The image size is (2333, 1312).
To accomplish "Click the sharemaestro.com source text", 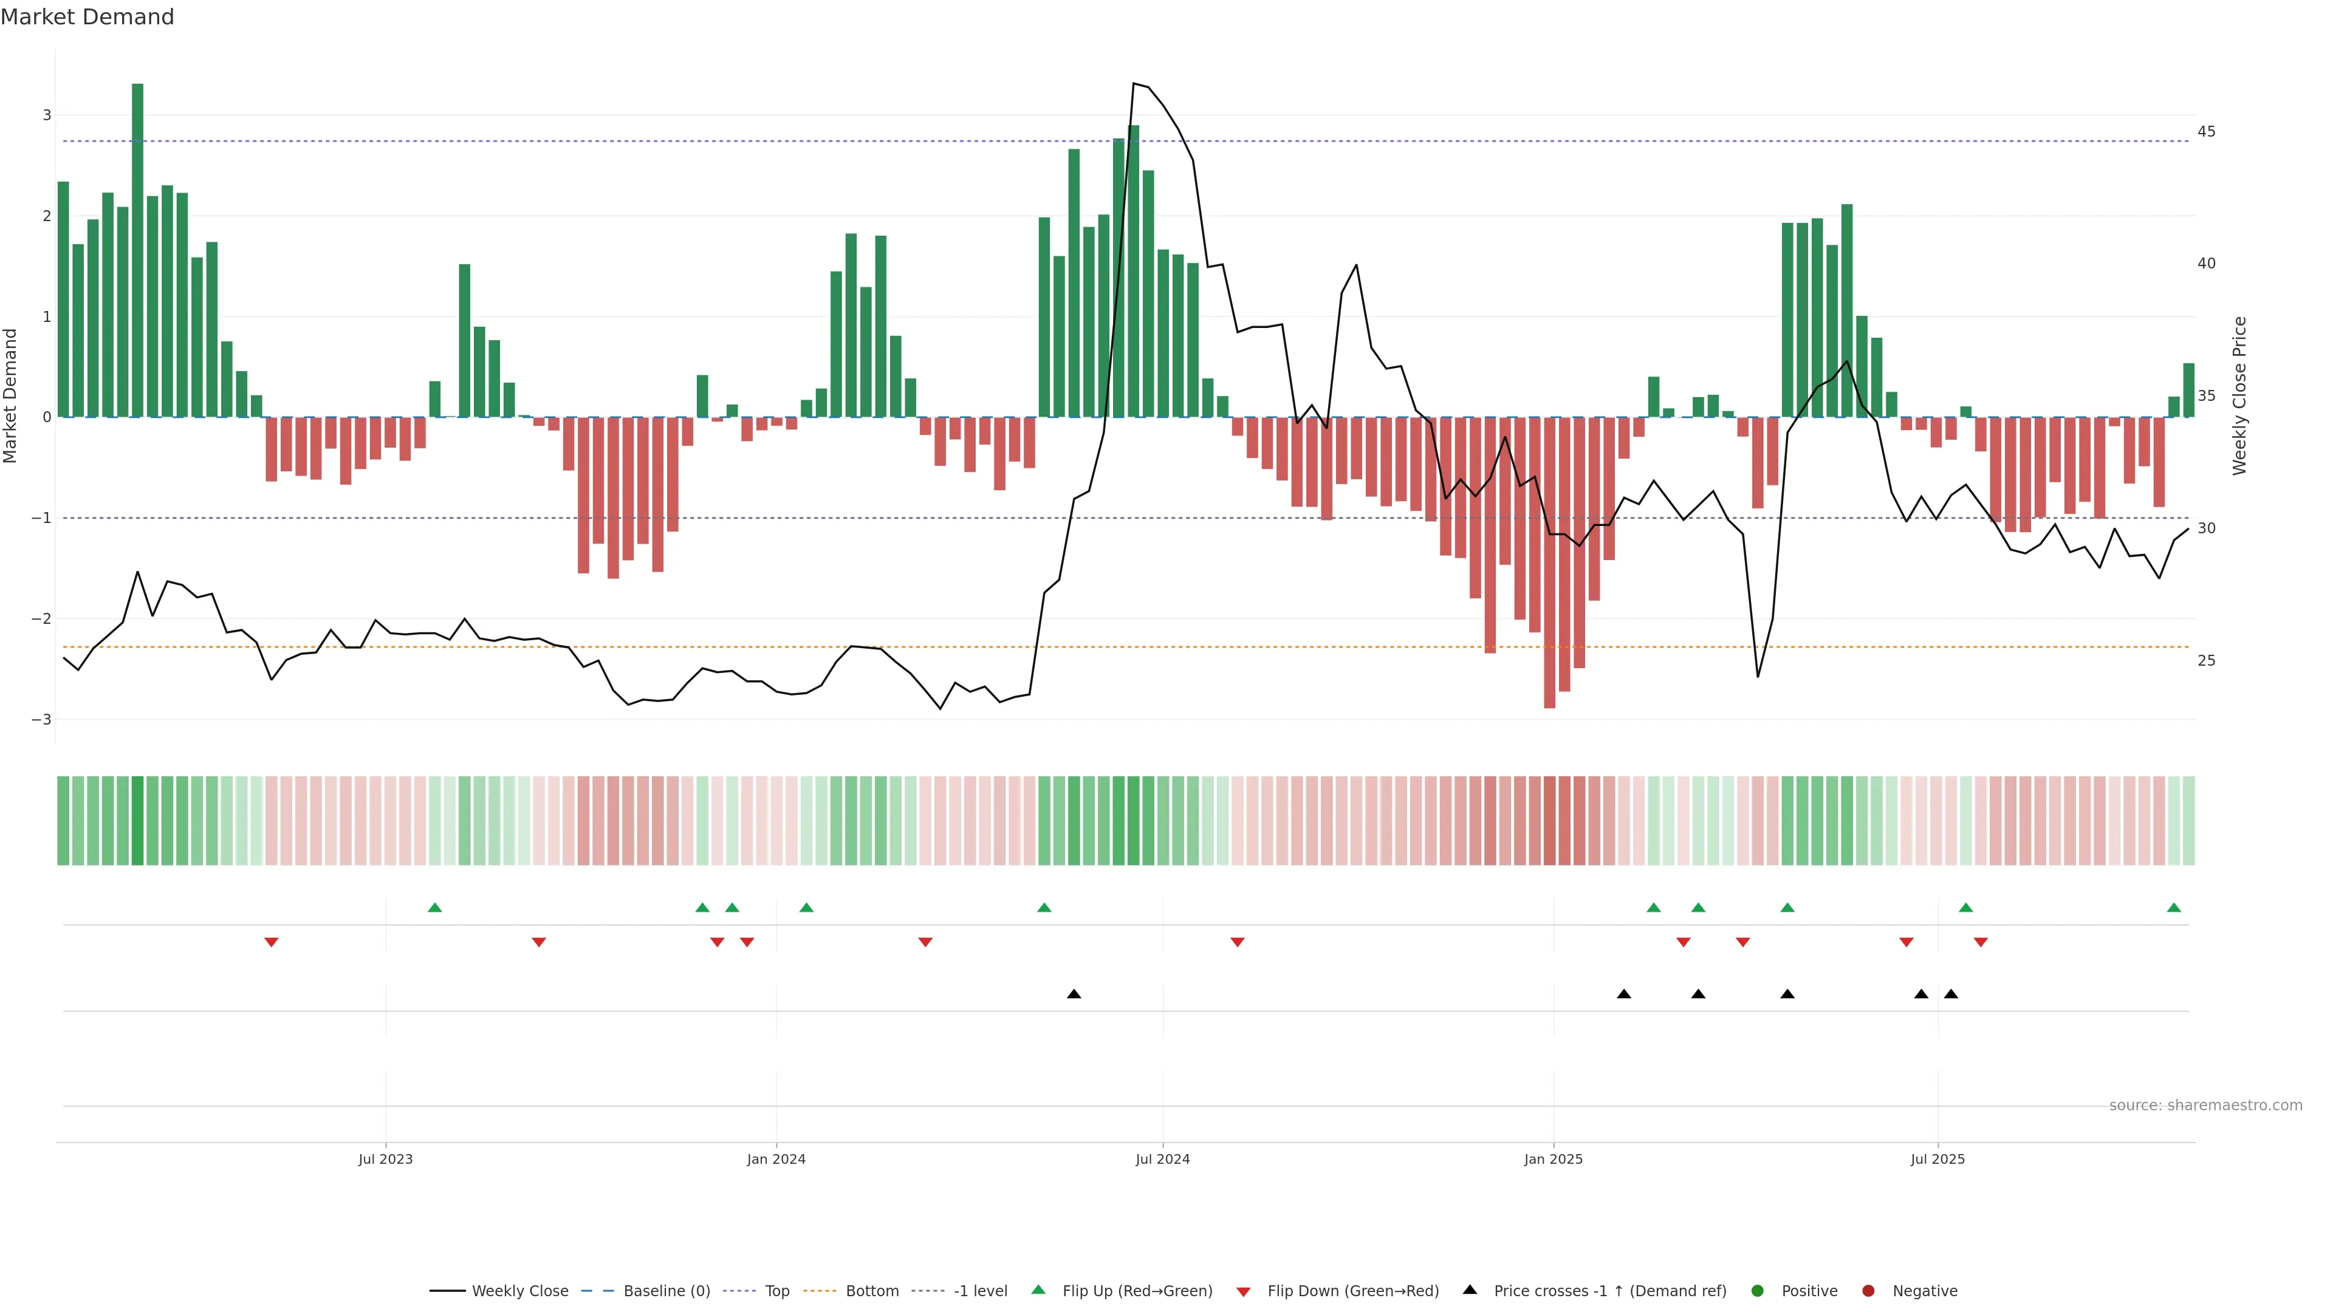I will click(x=2205, y=1105).
